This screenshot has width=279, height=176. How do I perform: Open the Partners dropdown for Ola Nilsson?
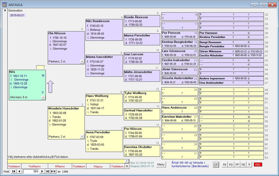[82, 61]
